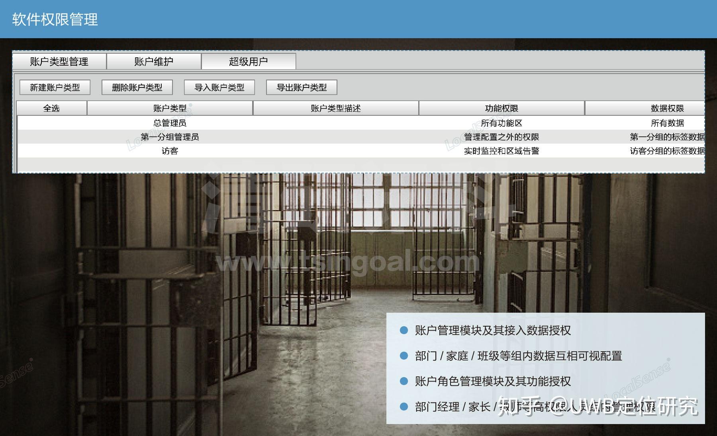The height and width of the screenshot is (436, 717).
Task: Click the 导入账户类型 button
Action: click(219, 88)
